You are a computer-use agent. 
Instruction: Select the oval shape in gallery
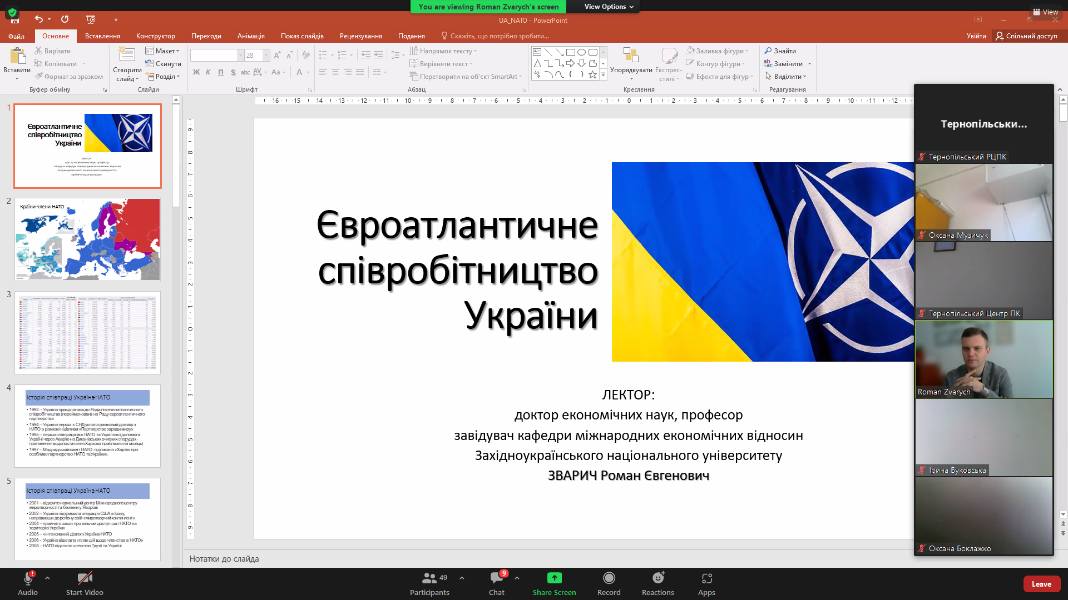tap(582, 52)
